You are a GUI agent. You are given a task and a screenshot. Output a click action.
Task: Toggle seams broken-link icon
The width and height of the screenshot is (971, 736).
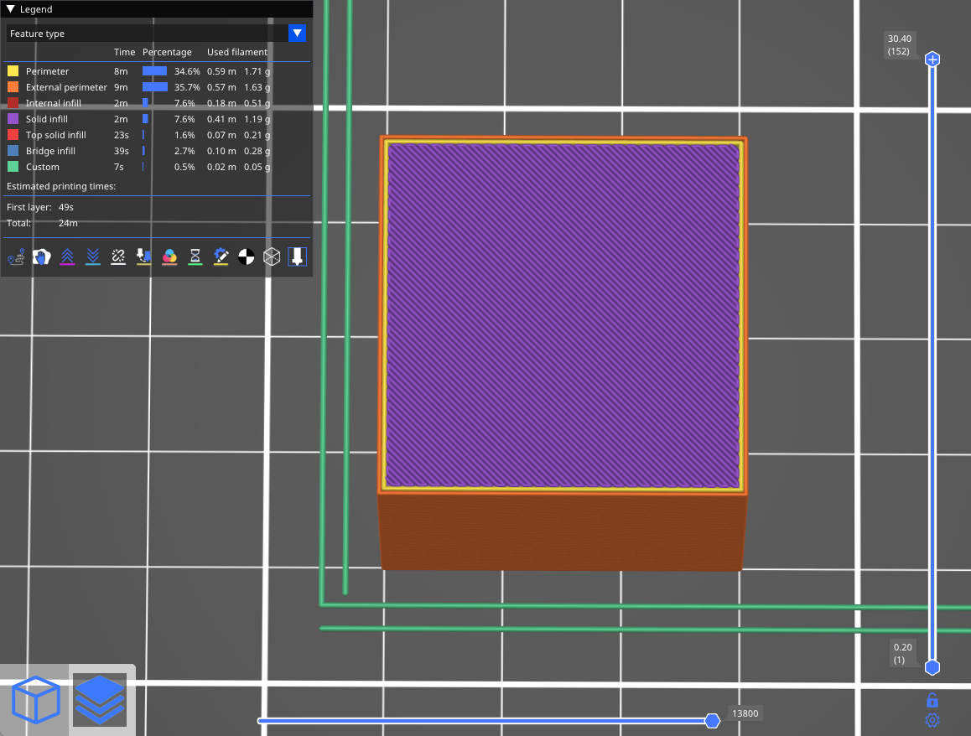click(x=118, y=257)
